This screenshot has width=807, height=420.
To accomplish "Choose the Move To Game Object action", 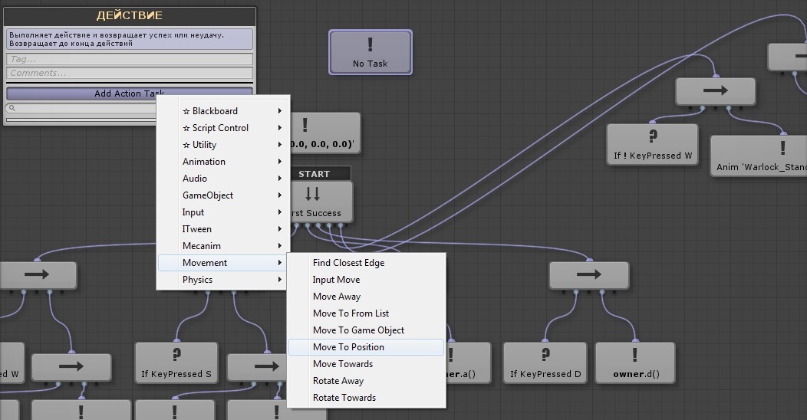I will click(366, 330).
